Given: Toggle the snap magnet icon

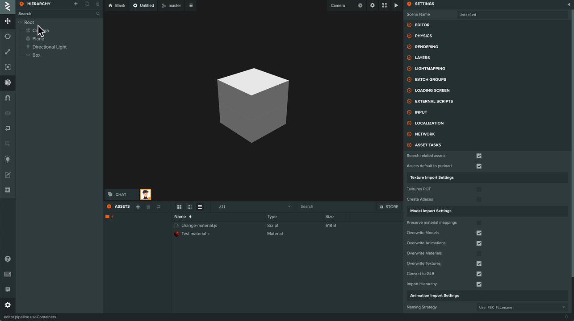Looking at the screenshot, I should pos(8,98).
